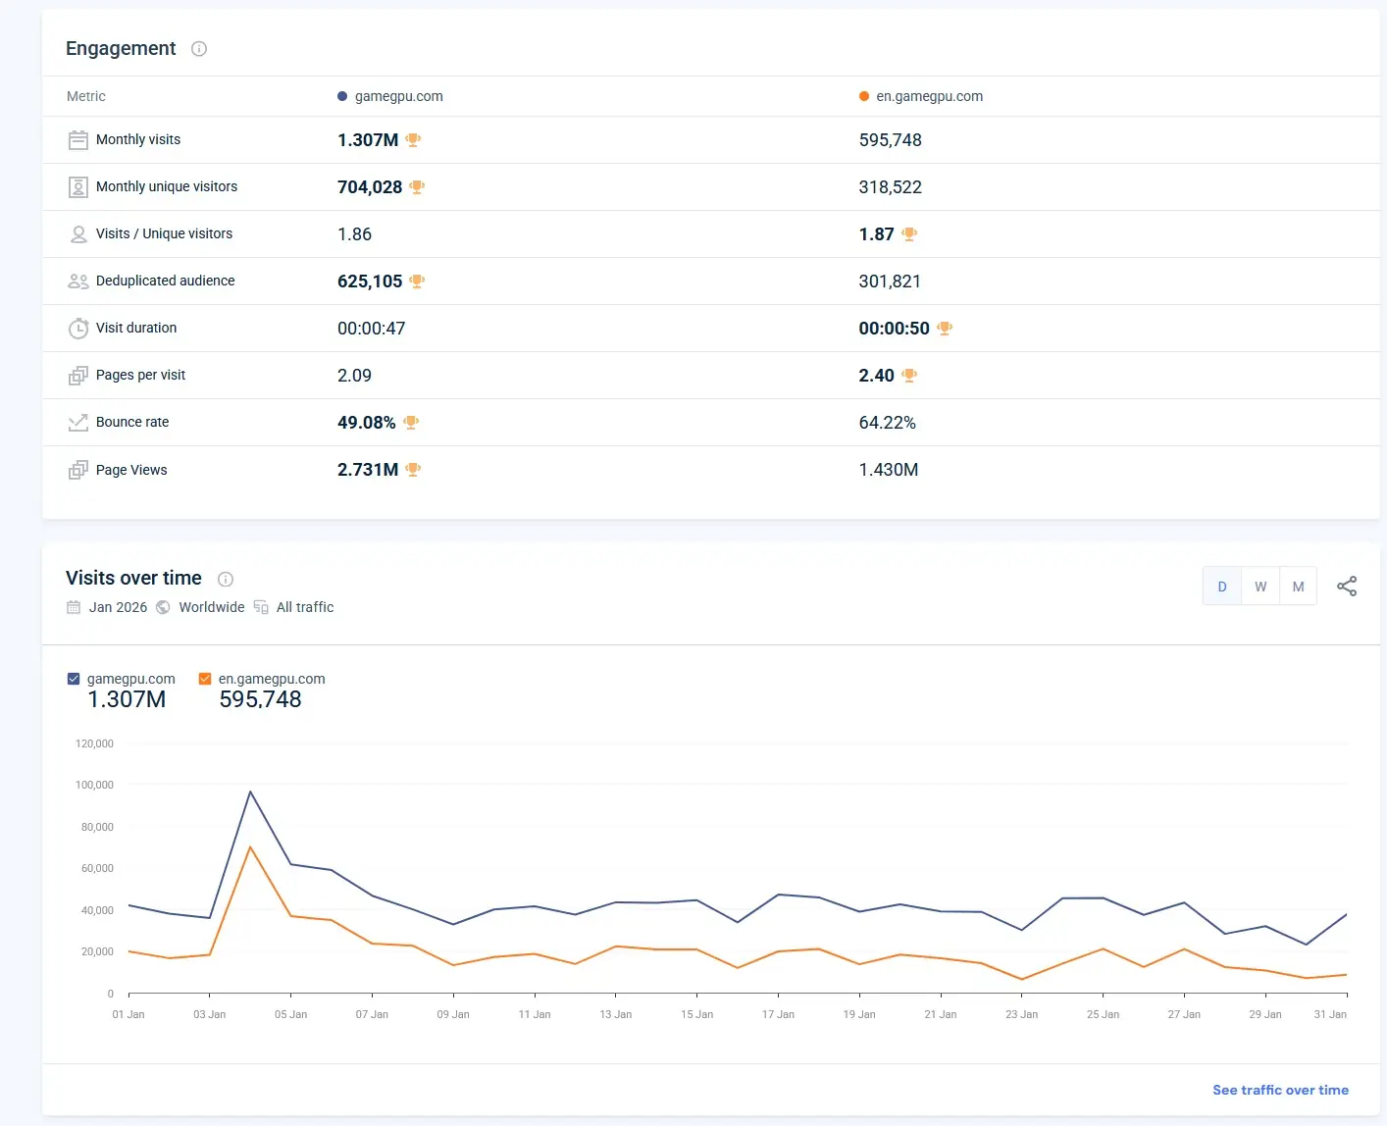Click the Deduplicated audience row label
The height and width of the screenshot is (1126, 1387).
coord(166,281)
